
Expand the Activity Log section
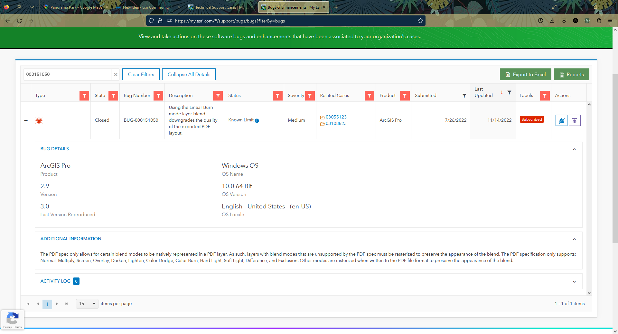[574, 282]
